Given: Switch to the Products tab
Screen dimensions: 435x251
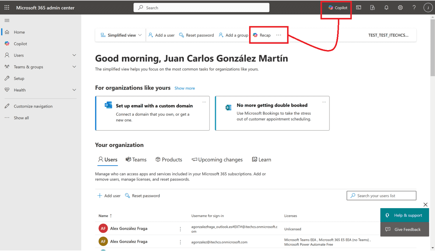Looking at the screenshot, I should coord(169,160).
